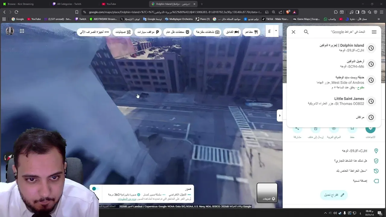Open the Google Maps hamburger menu
The width and height of the screenshot is (386, 217).
[374, 32]
